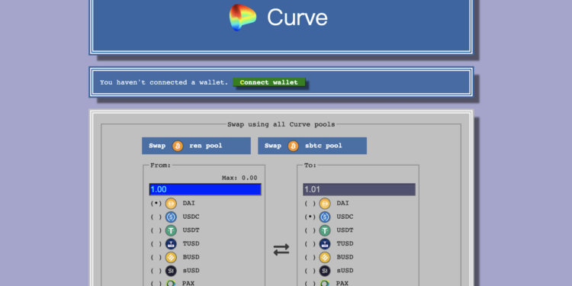Click the USDC coin icon in the From list

[171, 217]
